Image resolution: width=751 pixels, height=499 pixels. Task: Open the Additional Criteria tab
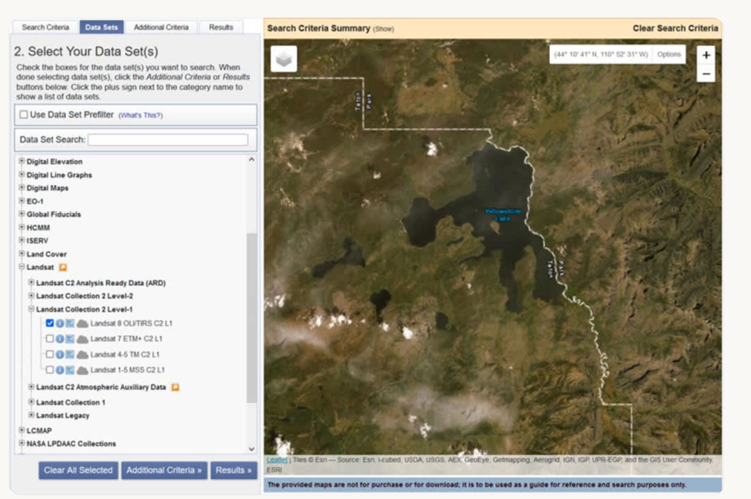[x=161, y=27]
